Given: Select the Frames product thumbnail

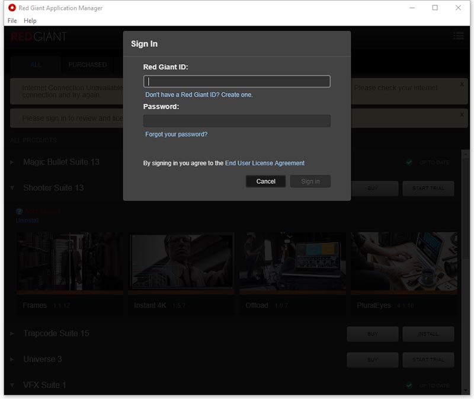Looking at the screenshot, I should pyautogui.click(x=70, y=262).
